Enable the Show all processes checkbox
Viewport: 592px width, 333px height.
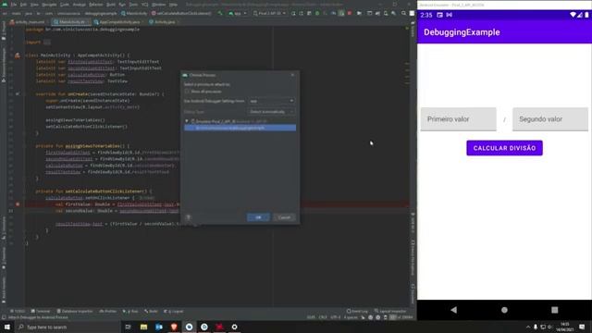187,92
